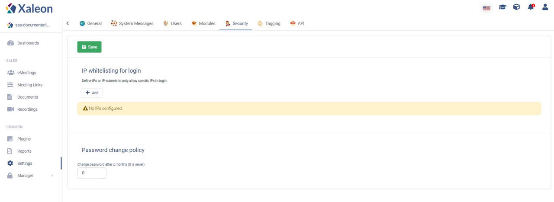Expand the Manager submenu arrow
This screenshot has height=202, width=554.
52,176
